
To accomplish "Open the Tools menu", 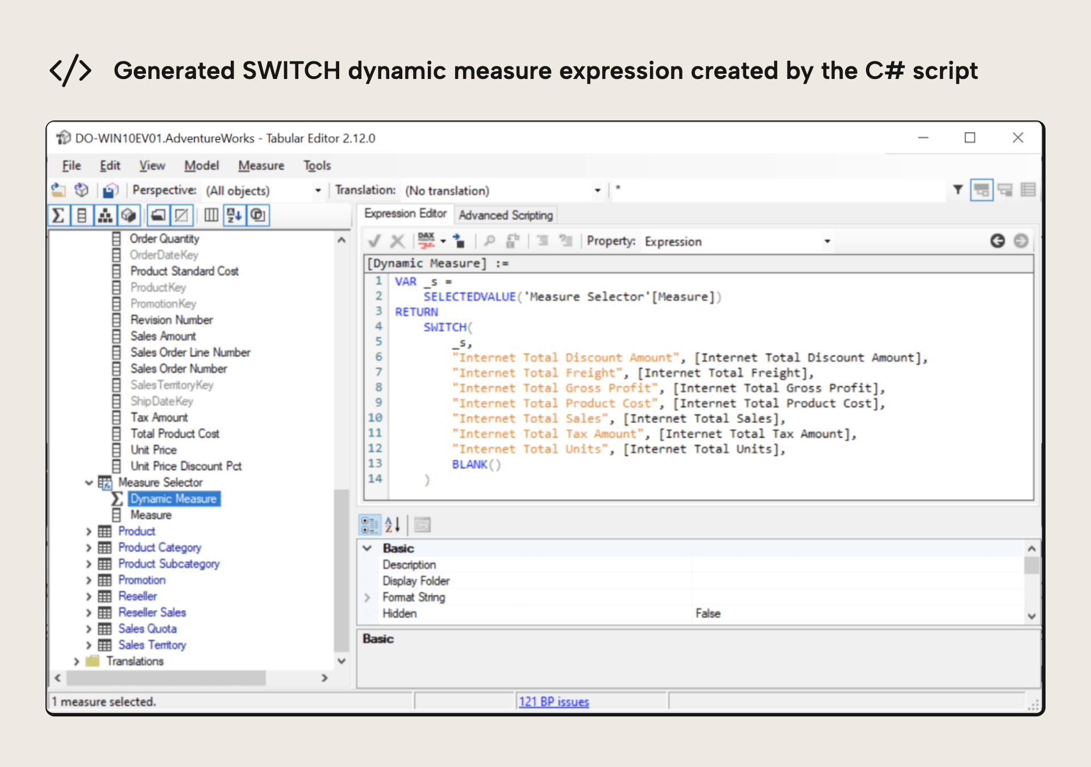I will pyautogui.click(x=317, y=165).
